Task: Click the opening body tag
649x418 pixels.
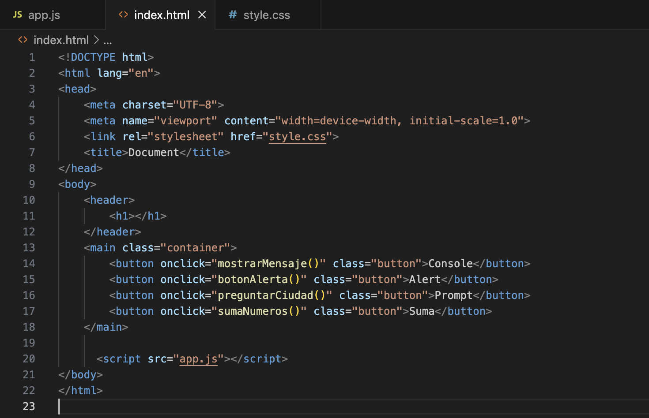Action: pyautogui.click(x=77, y=184)
